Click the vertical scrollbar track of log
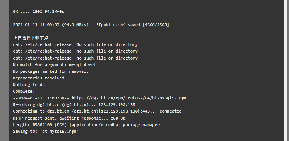 coord(286,70)
